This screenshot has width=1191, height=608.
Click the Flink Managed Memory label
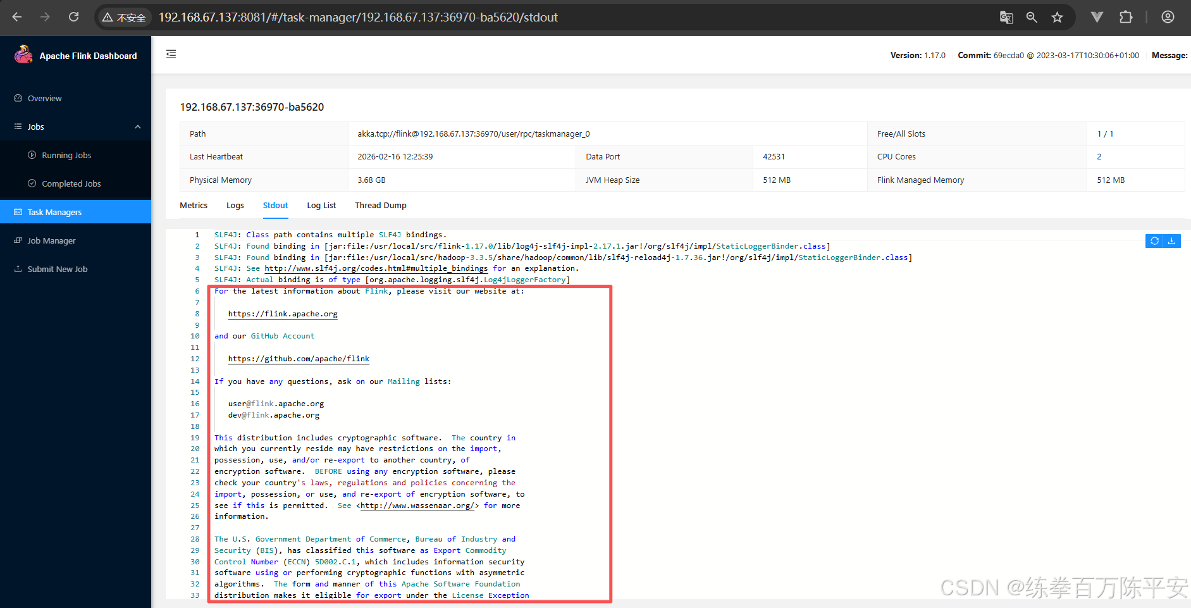[920, 180]
